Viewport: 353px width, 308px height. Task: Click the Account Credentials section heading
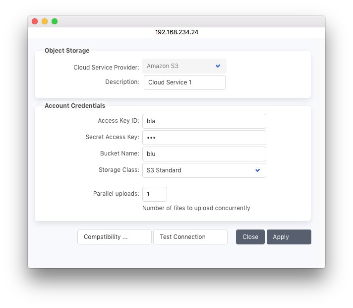pyautogui.click(x=75, y=106)
